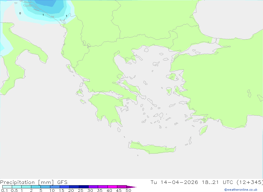Select the "25" legend scale label
Viewport: 263px width, 192px height.
[x=80, y=190]
